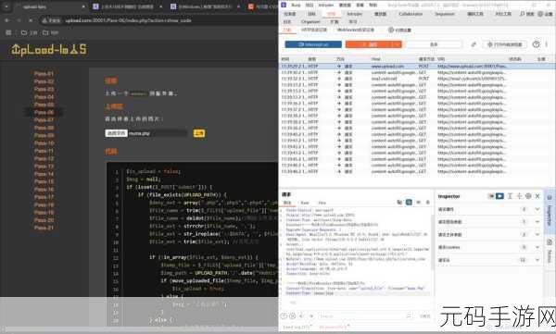Open the Intruder tab in Burp
The height and width of the screenshot is (334, 556).
[x=354, y=14]
